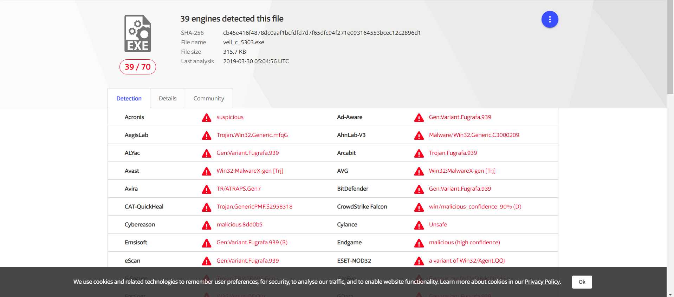The image size is (674, 297).
Task: Click the EXE file type icon
Action: click(138, 34)
